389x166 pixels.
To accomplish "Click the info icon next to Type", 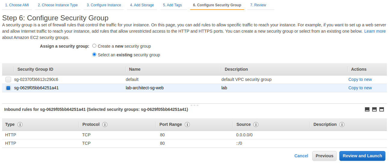I will tap(20, 125).
